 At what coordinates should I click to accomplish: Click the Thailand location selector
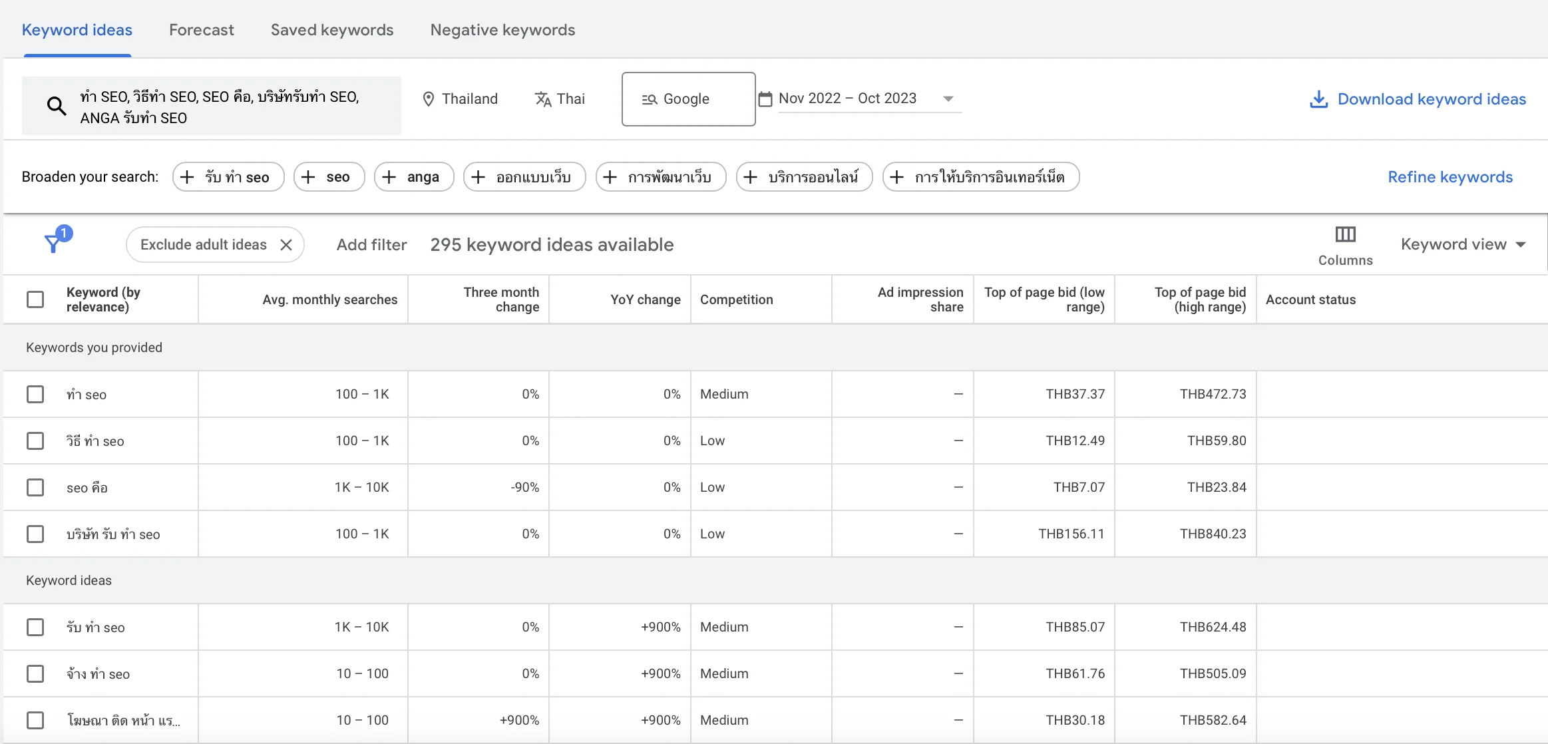coord(461,99)
